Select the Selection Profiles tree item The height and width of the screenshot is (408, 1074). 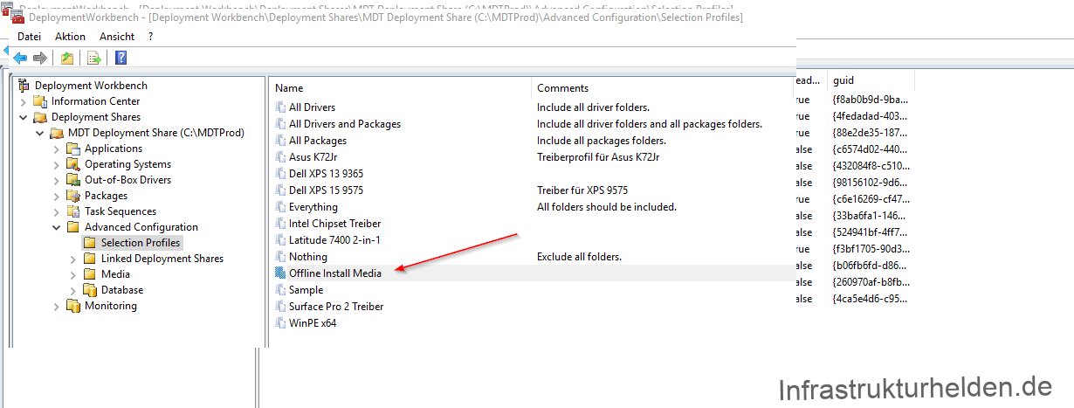pyautogui.click(x=141, y=243)
